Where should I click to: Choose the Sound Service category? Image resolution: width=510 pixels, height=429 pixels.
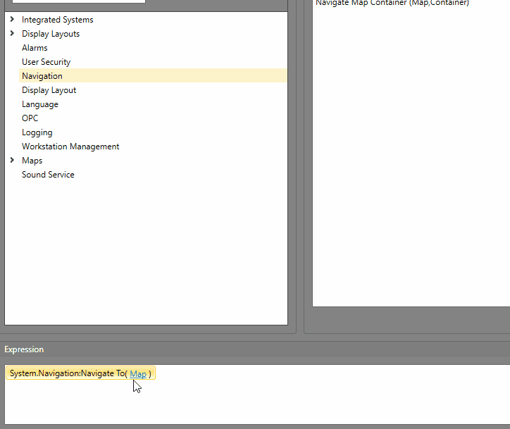click(48, 175)
